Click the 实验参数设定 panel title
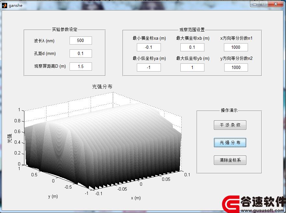Image resolution: width=286 pixels, height=213 pixels. click(x=65, y=29)
